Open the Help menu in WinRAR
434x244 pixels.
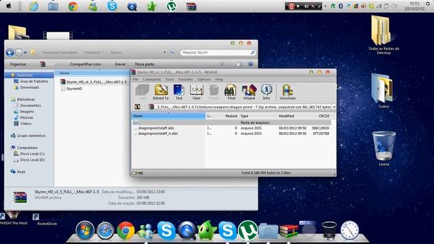tap(219, 79)
